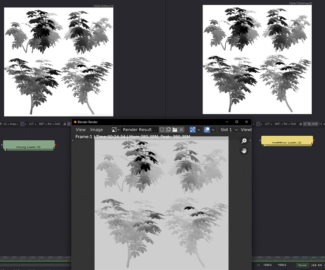325x270 pixels.
Task: Toggle the RGB color channel icon in left viewer
Action: [22, 124]
